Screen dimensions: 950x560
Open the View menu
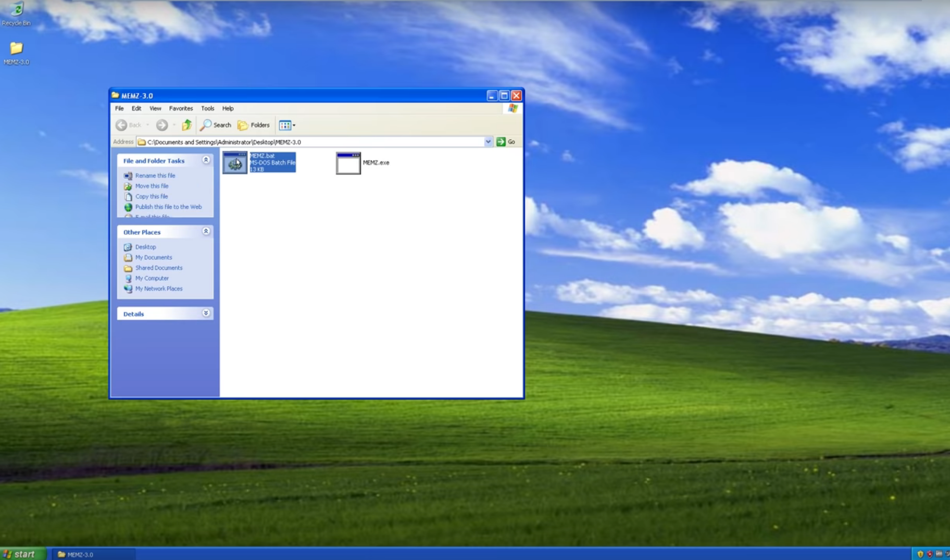coord(155,108)
